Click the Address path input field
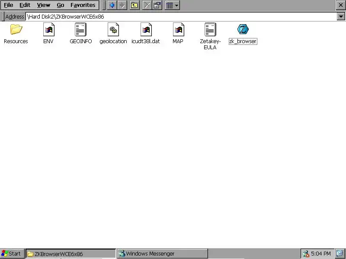 181,16
